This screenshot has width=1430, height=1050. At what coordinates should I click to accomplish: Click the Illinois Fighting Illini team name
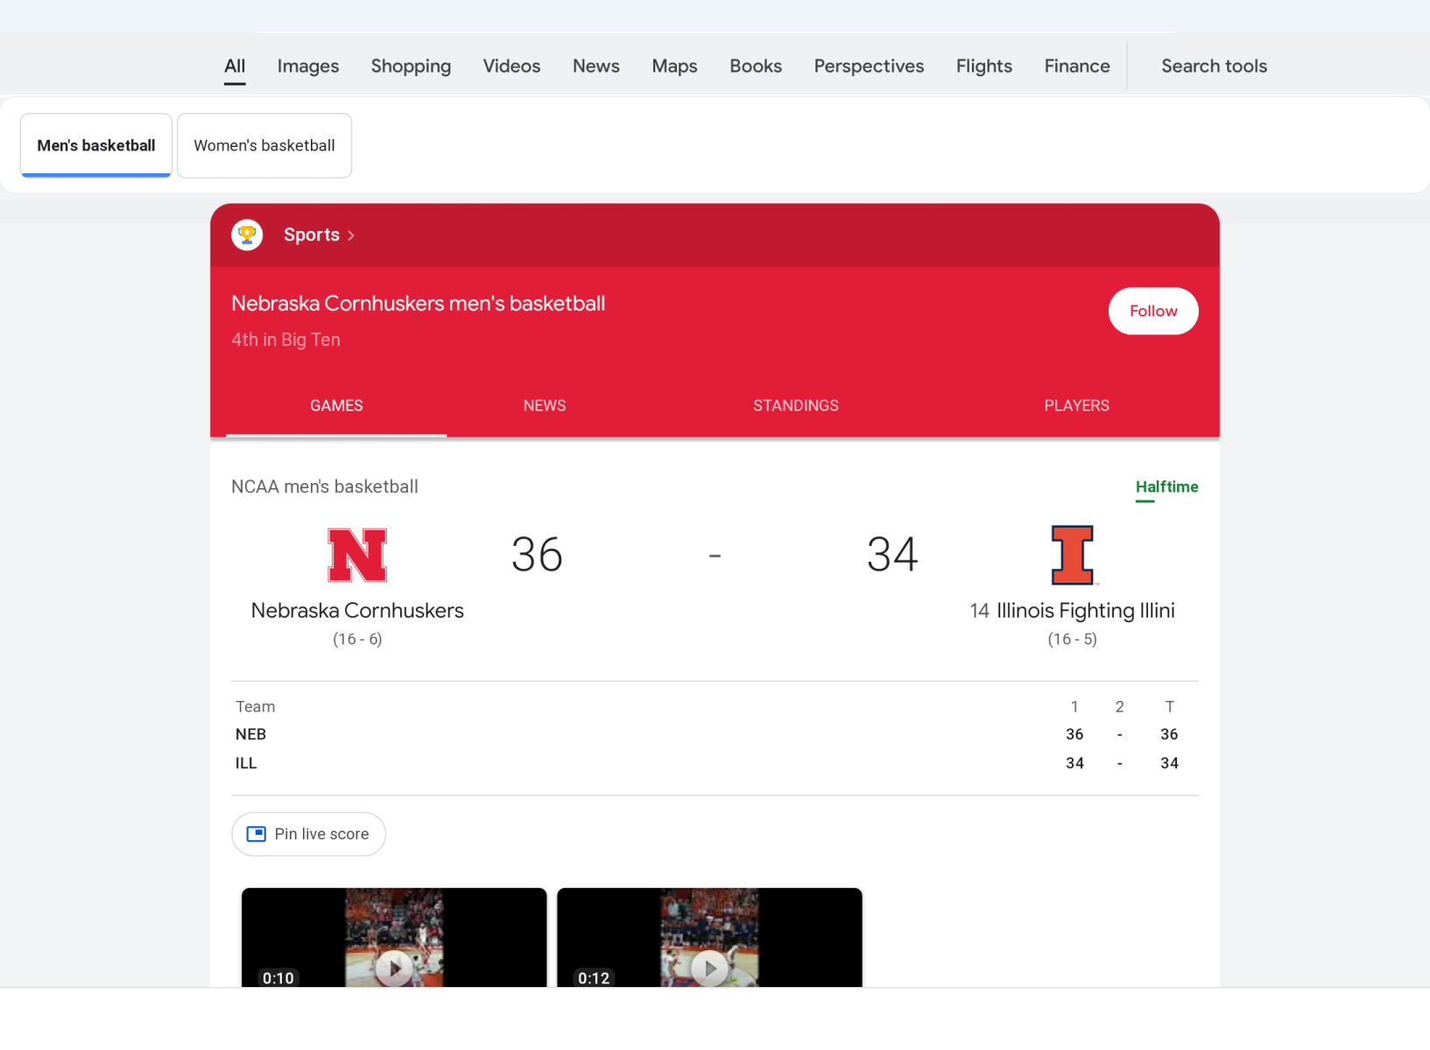tap(1086, 611)
